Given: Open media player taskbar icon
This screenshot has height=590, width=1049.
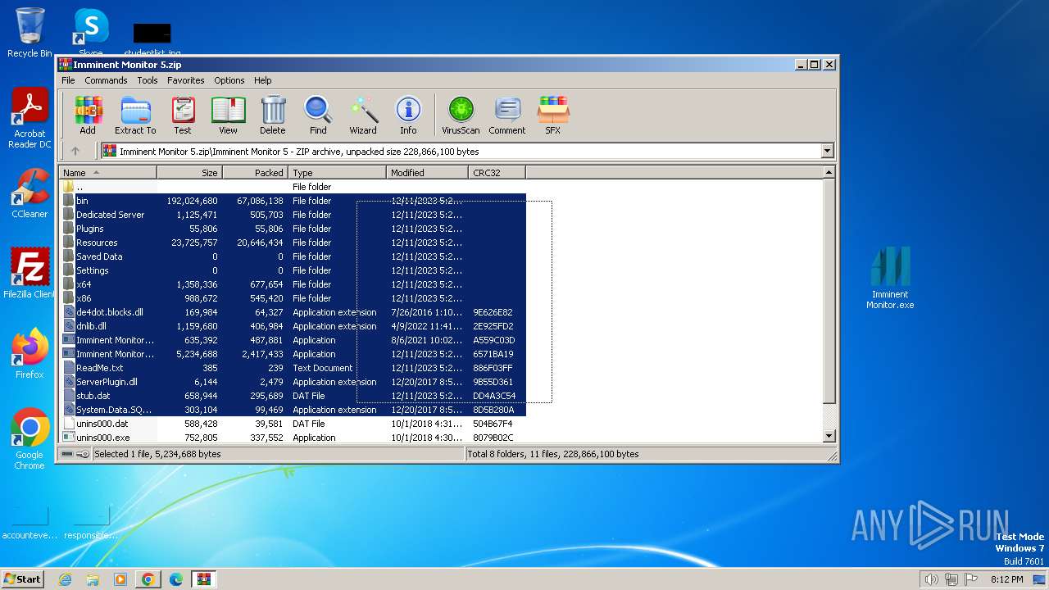Looking at the screenshot, I should point(120,579).
